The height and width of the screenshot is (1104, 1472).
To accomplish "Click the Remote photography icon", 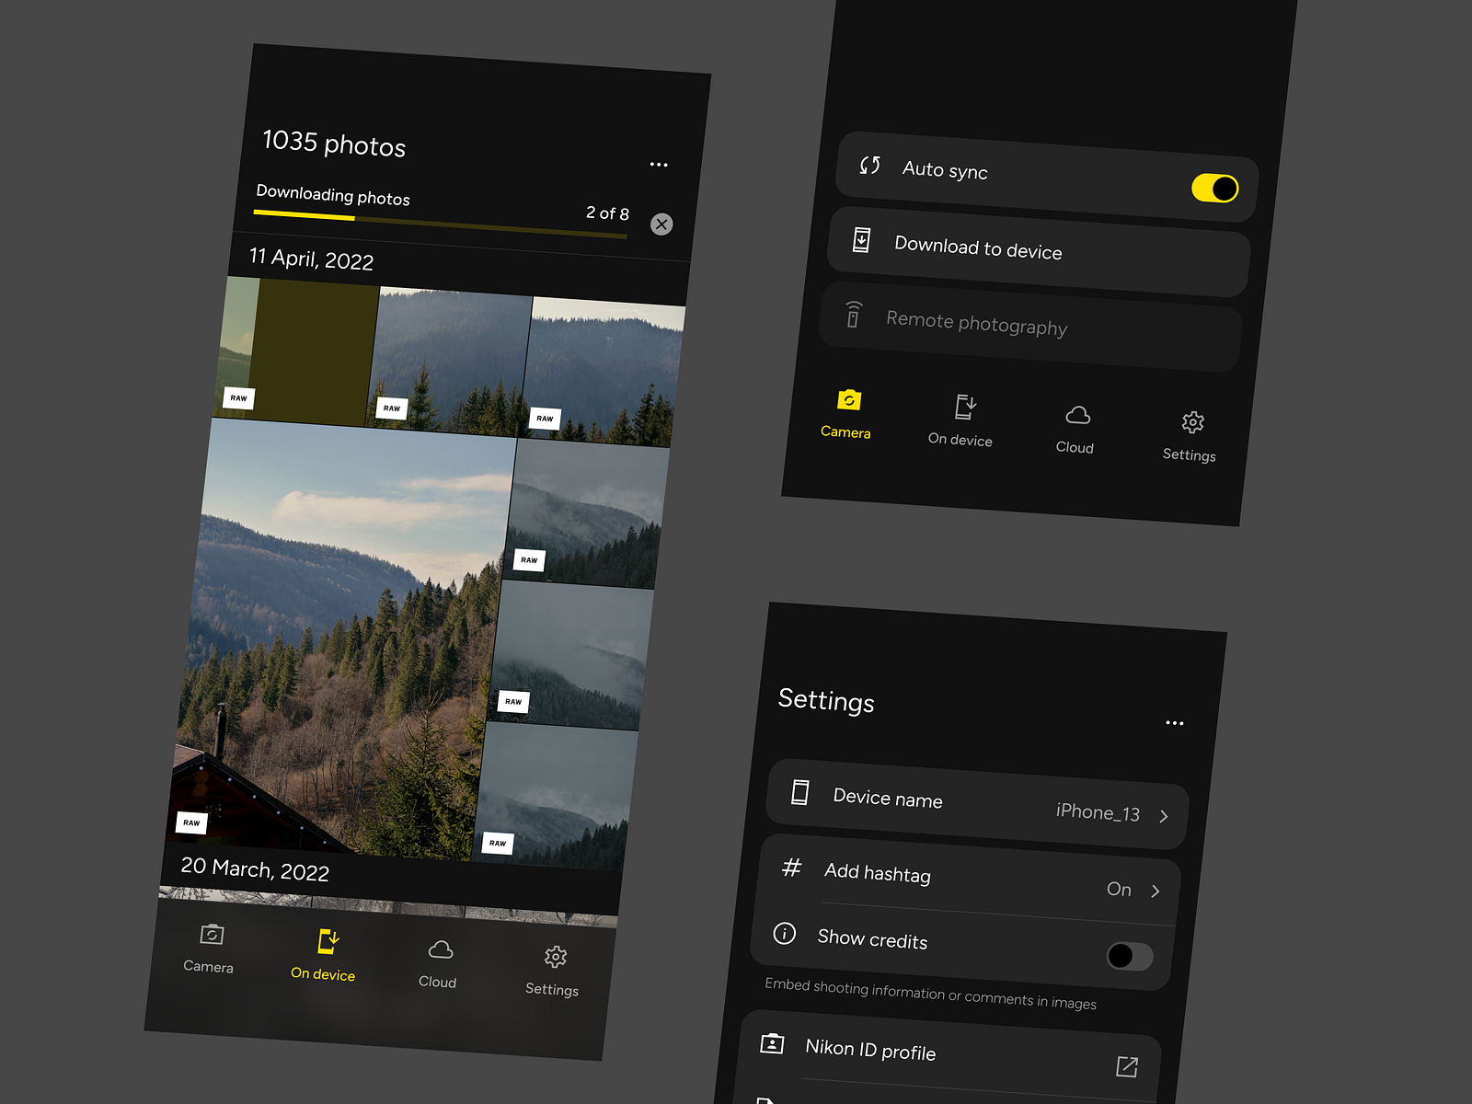I will pos(852,315).
